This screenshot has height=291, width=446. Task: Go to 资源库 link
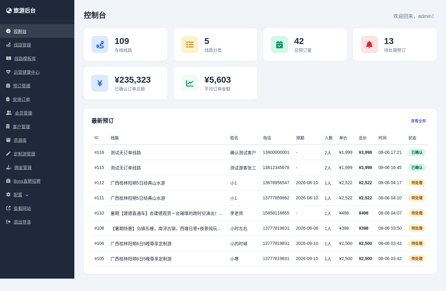tap(37, 140)
